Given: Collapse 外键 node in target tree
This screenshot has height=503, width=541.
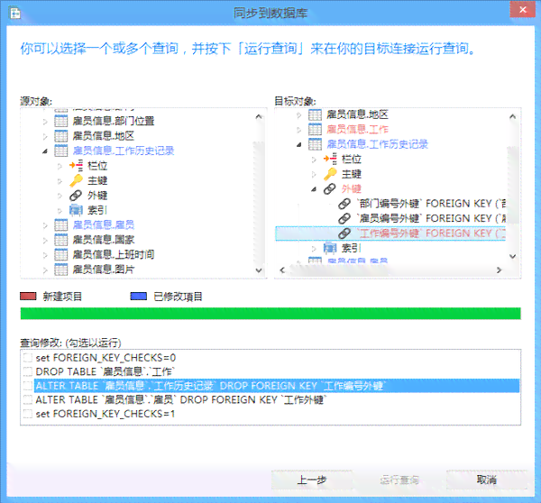Looking at the screenshot, I should tap(314, 189).
